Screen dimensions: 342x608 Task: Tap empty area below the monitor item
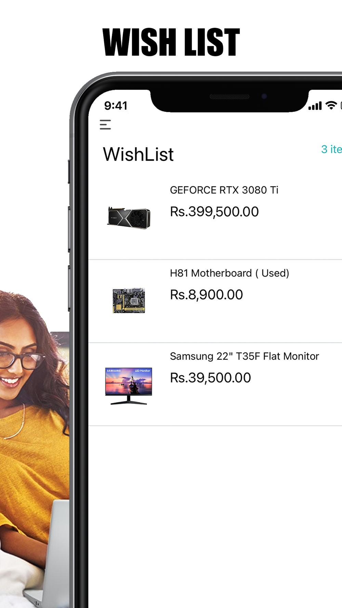coord(215,516)
